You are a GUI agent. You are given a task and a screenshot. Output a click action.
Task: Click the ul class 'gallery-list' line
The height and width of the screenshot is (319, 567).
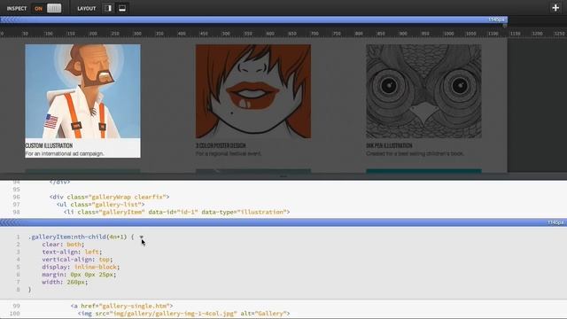coord(100,205)
